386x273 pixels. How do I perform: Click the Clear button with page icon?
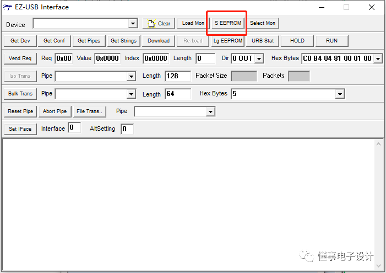coord(159,23)
